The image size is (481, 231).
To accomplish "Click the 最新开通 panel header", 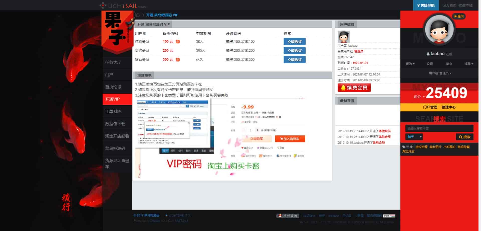I will pos(347,101).
